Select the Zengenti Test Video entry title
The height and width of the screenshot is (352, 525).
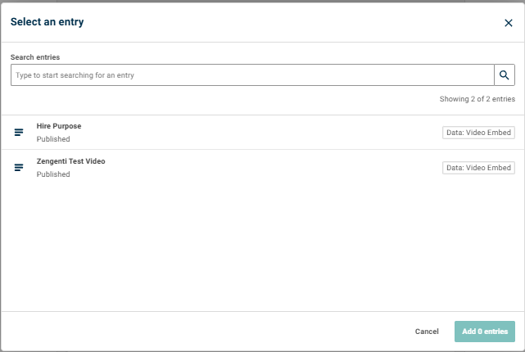(70, 161)
